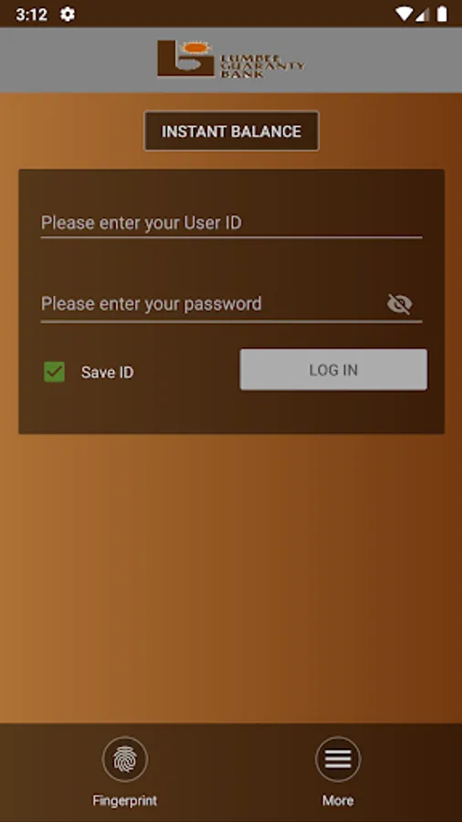This screenshot has height=822, width=462.
Task: Click the INSTANT BALANCE button
Action: [232, 131]
